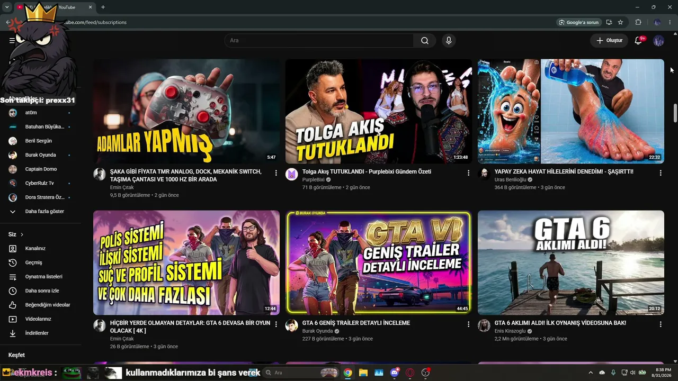Open Chrome from the taskbar
The image size is (678, 381).
click(x=347, y=373)
